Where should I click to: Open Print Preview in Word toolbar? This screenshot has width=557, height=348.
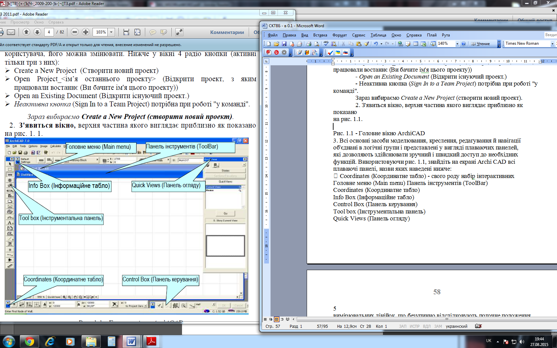pyautogui.click(x=317, y=44)
